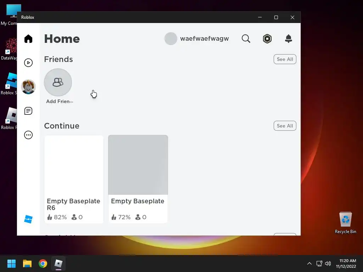
Task: Open Empty Baseplate R6 game thumbnail
Action: point(74,165)
